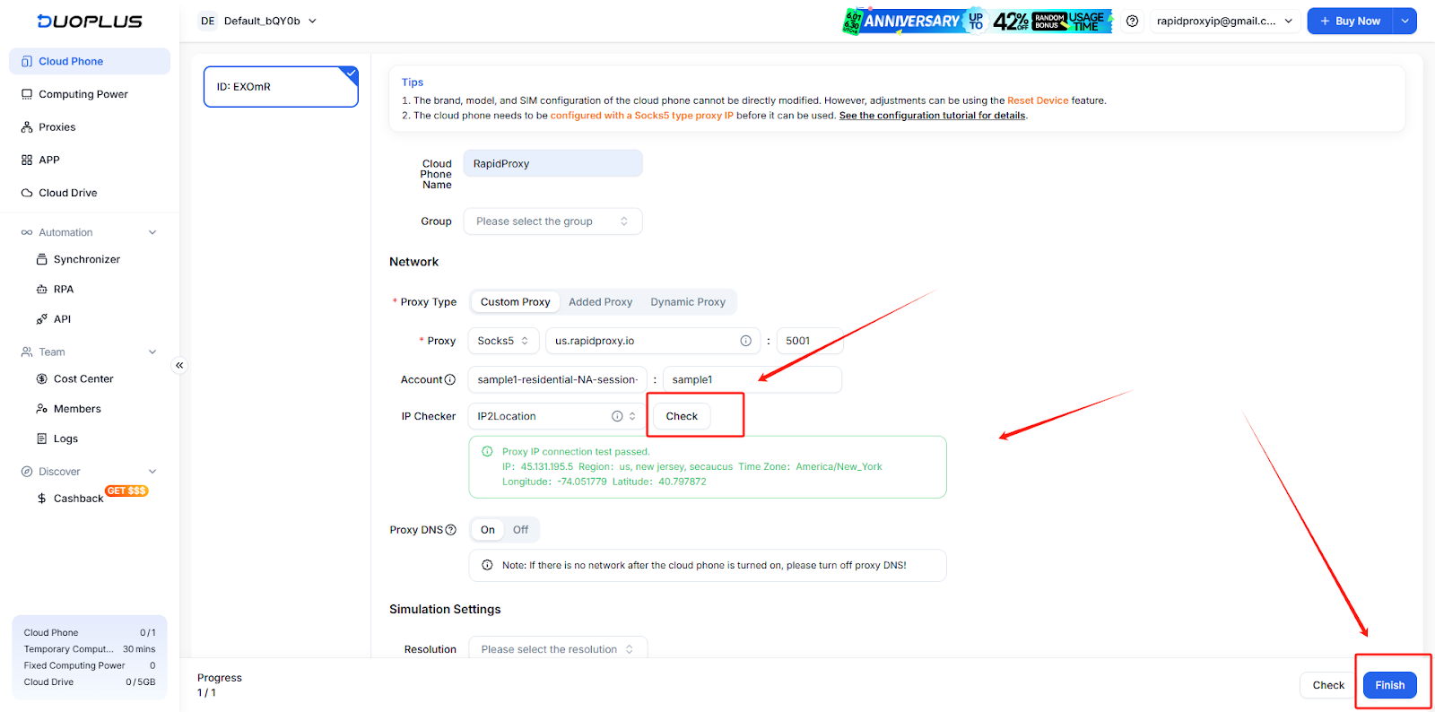Image resolution: width=1435 pixels, height=712 pixels.
Task: Click the Members icon in sidebar
Action: (41, 409)
